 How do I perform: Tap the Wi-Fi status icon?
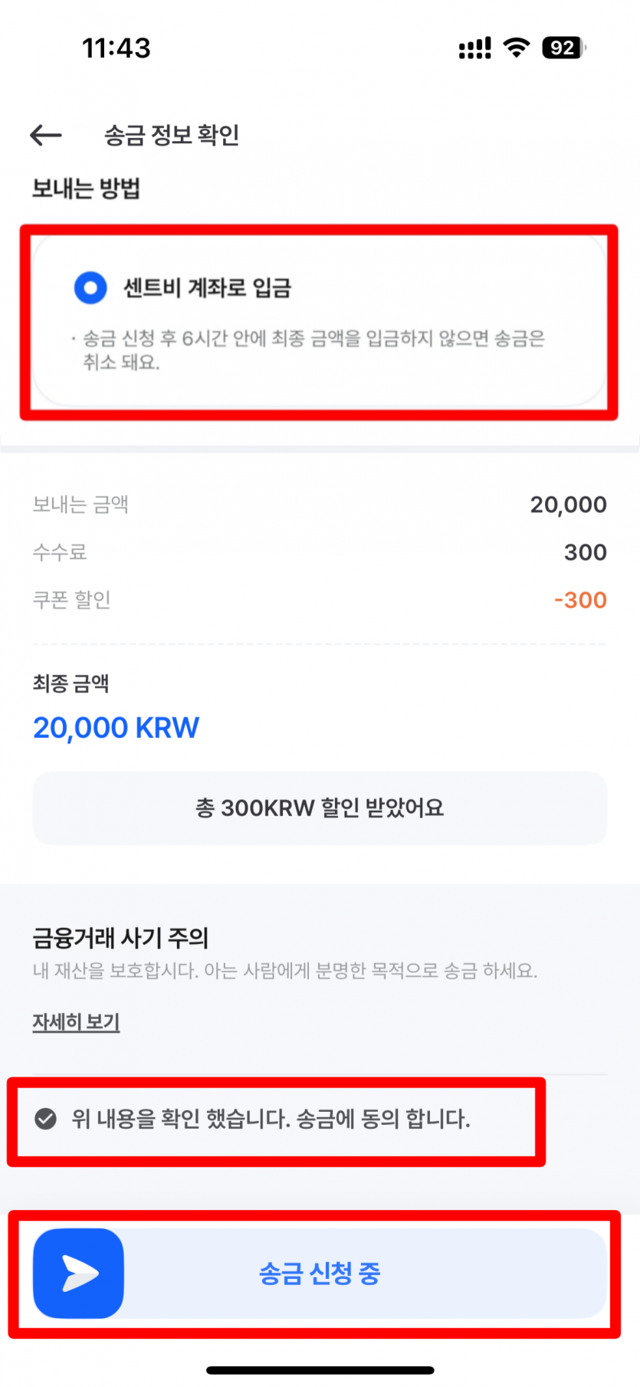point(517,48)
